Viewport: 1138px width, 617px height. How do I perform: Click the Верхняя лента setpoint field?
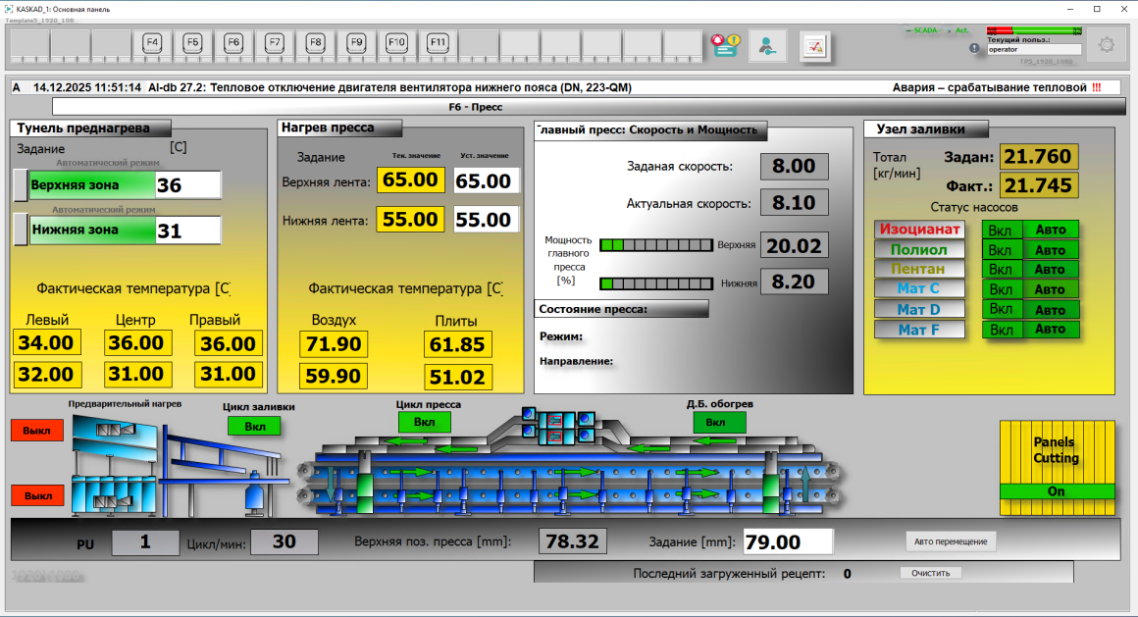(486, 181)
